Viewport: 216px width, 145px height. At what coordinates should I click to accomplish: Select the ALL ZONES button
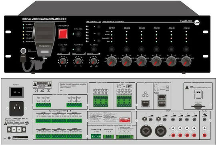94,49
